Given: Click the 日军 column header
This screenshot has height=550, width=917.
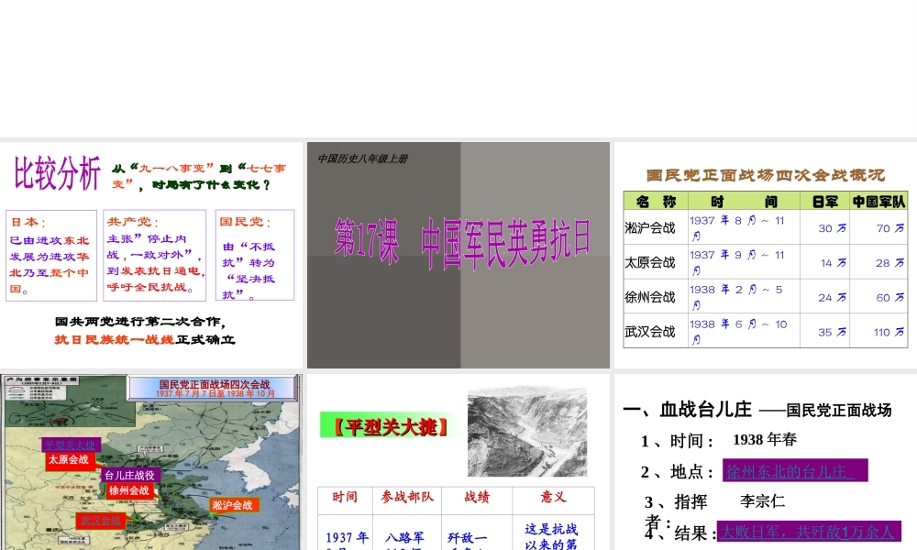Looking at the screenshot, I should (824, 201).
